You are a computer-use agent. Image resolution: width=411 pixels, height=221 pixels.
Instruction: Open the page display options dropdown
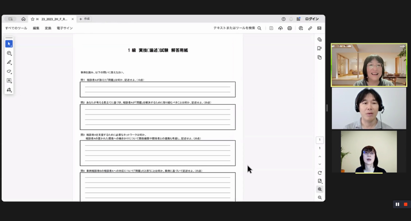[319, 181]
